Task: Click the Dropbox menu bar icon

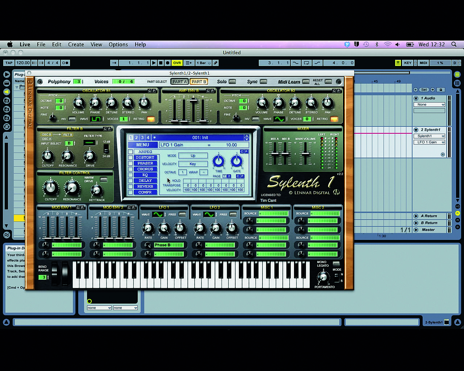Action: [x=347, y=44]
